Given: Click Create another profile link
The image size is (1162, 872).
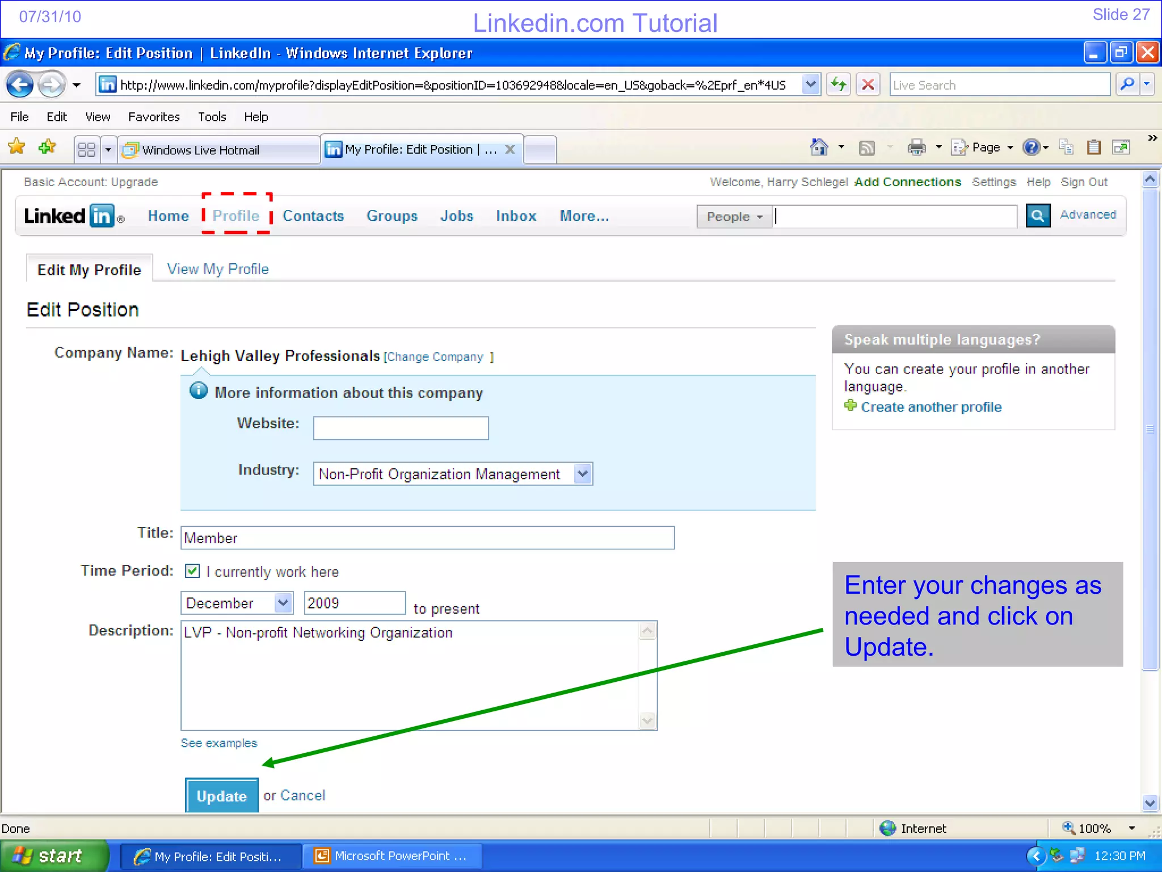Looking at the screenshot, I should 931,407.
